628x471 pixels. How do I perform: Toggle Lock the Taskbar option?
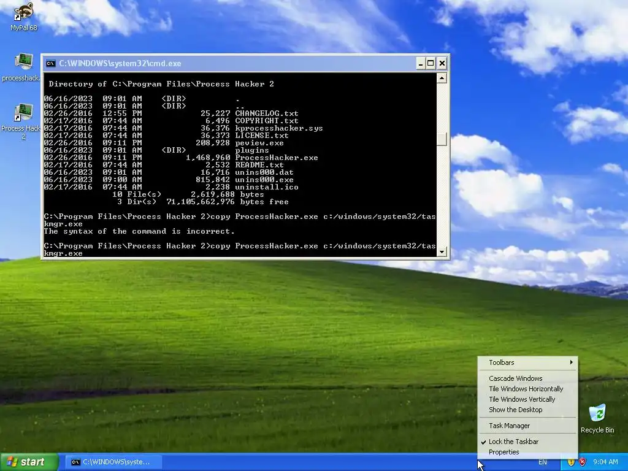tap(528, 442)
